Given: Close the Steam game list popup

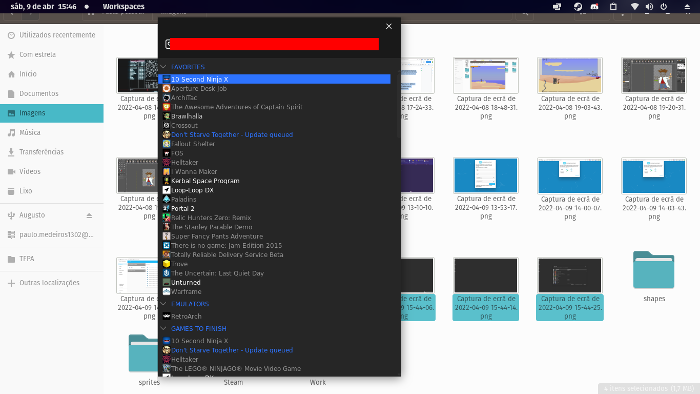Looking at the screenshot, I should [x=389, y=26].
